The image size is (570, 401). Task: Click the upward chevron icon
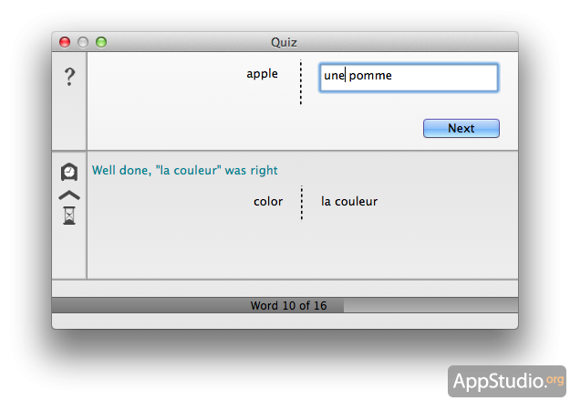pos(69,195)
